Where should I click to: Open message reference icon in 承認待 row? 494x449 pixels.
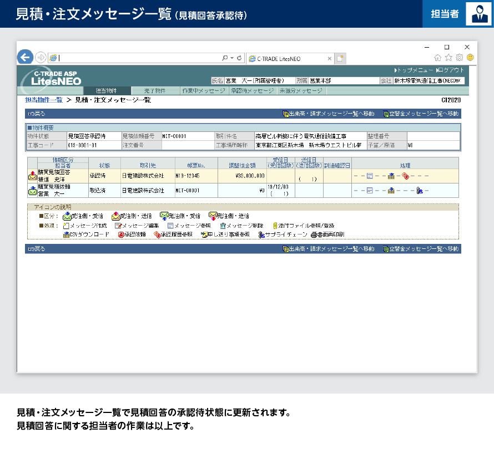point(370,176)
